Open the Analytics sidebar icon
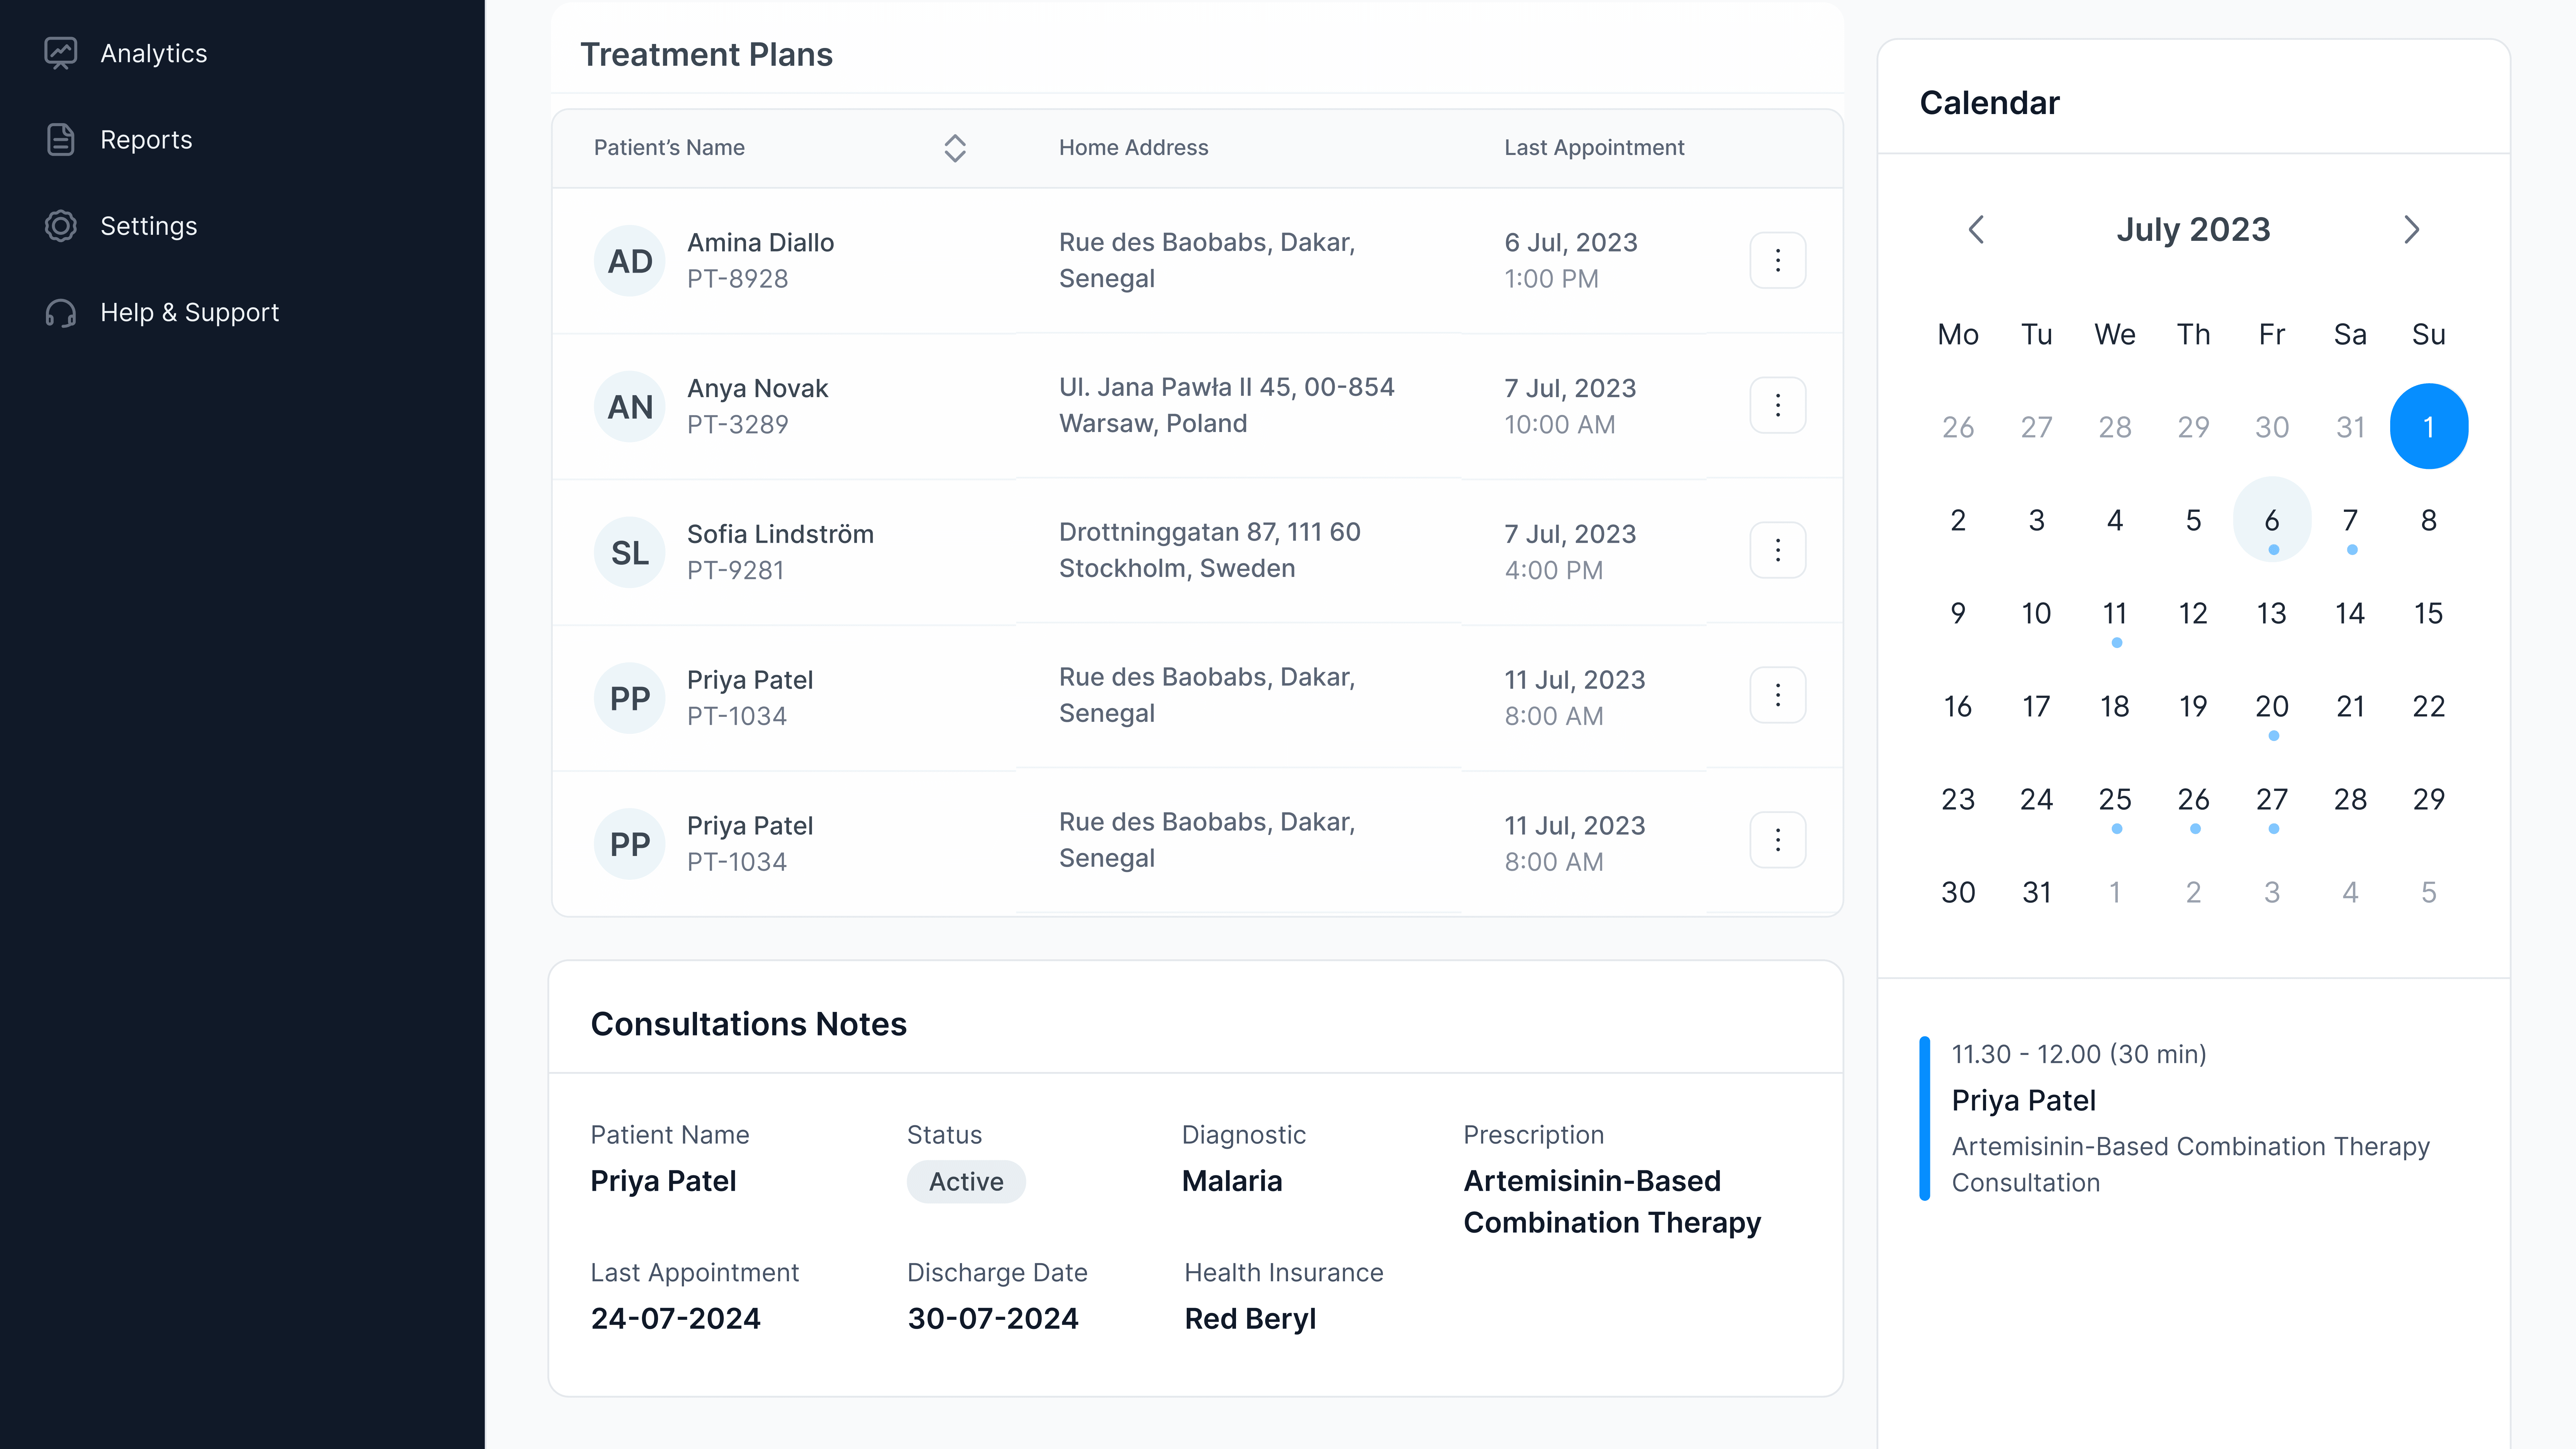 (61, 53)
